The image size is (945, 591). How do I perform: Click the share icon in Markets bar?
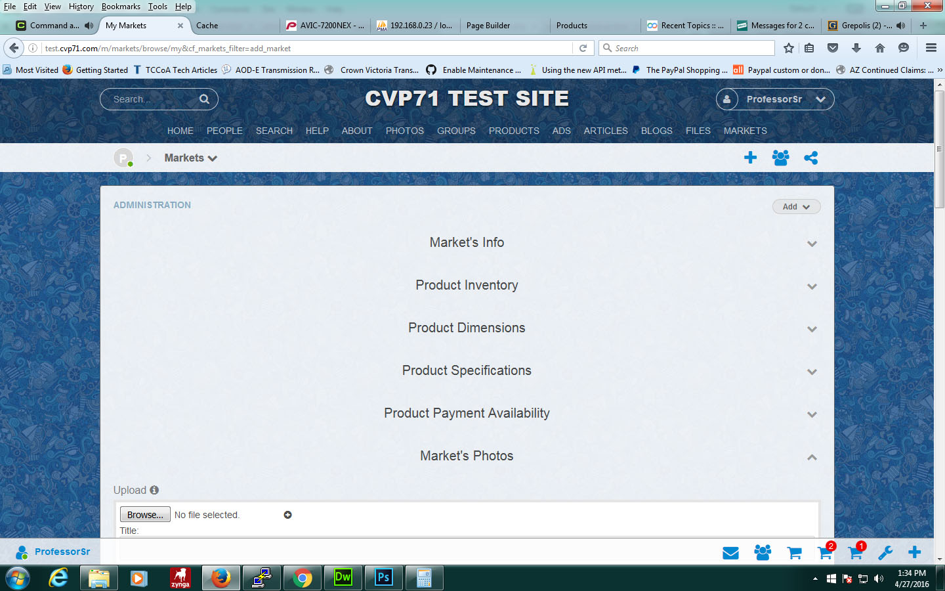811,158
